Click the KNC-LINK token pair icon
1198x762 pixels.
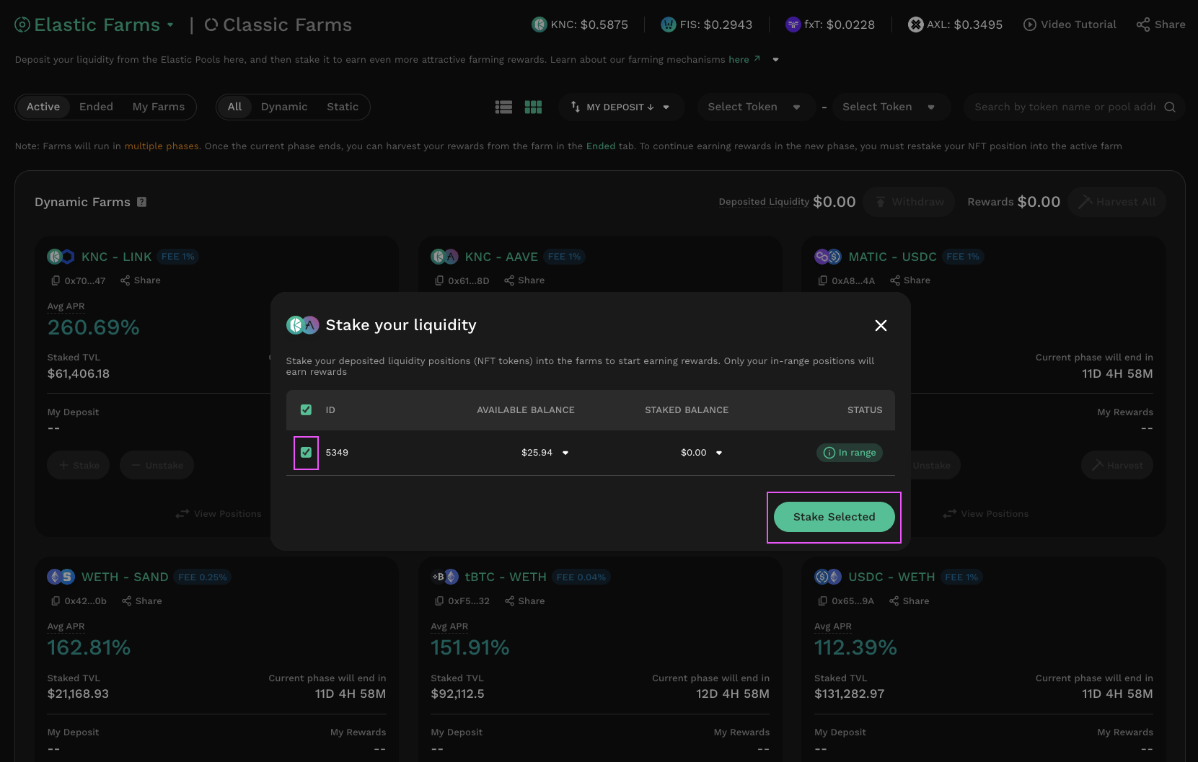61,257
